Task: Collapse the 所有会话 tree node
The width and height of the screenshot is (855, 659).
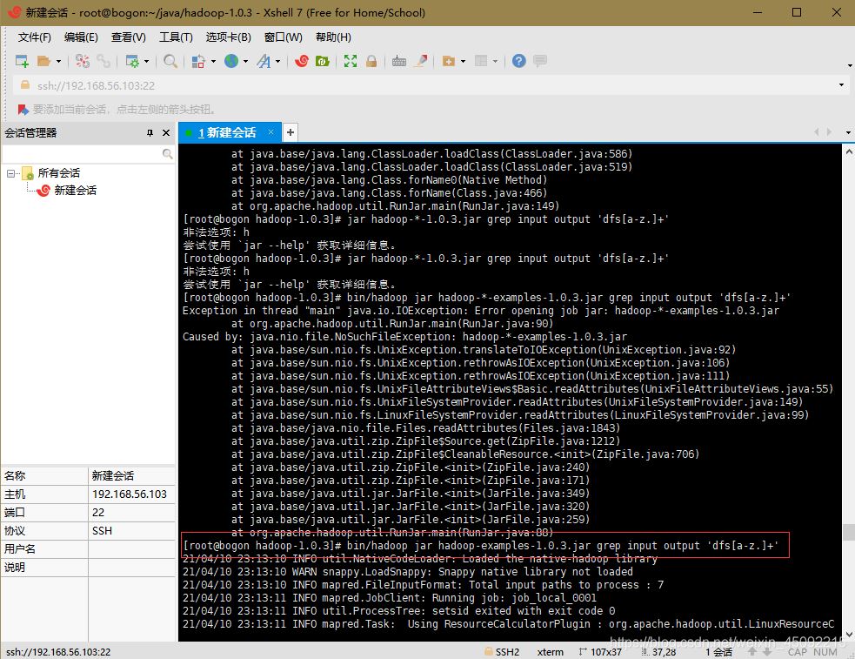Action: 11,173
